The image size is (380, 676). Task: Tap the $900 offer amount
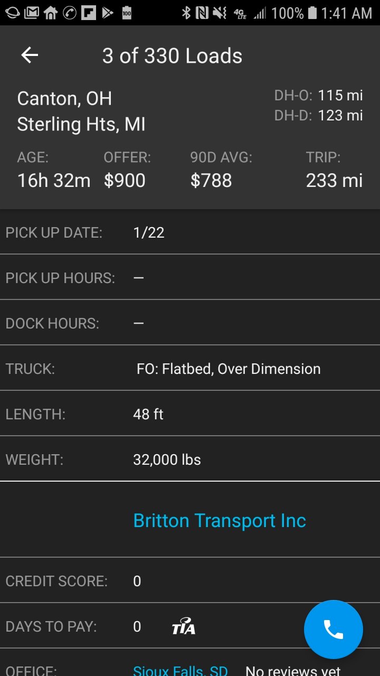pos(125,181)
